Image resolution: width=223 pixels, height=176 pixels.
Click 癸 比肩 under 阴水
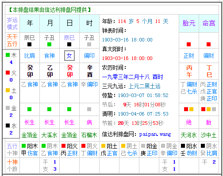click(x=209, y=153)
